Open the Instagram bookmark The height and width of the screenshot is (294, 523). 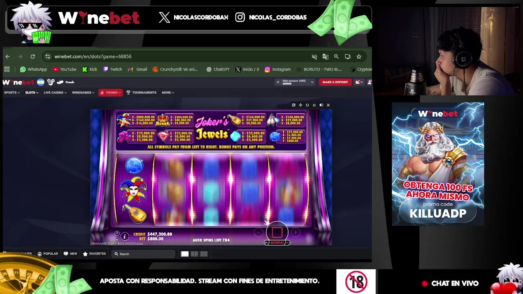click(278, 69)
